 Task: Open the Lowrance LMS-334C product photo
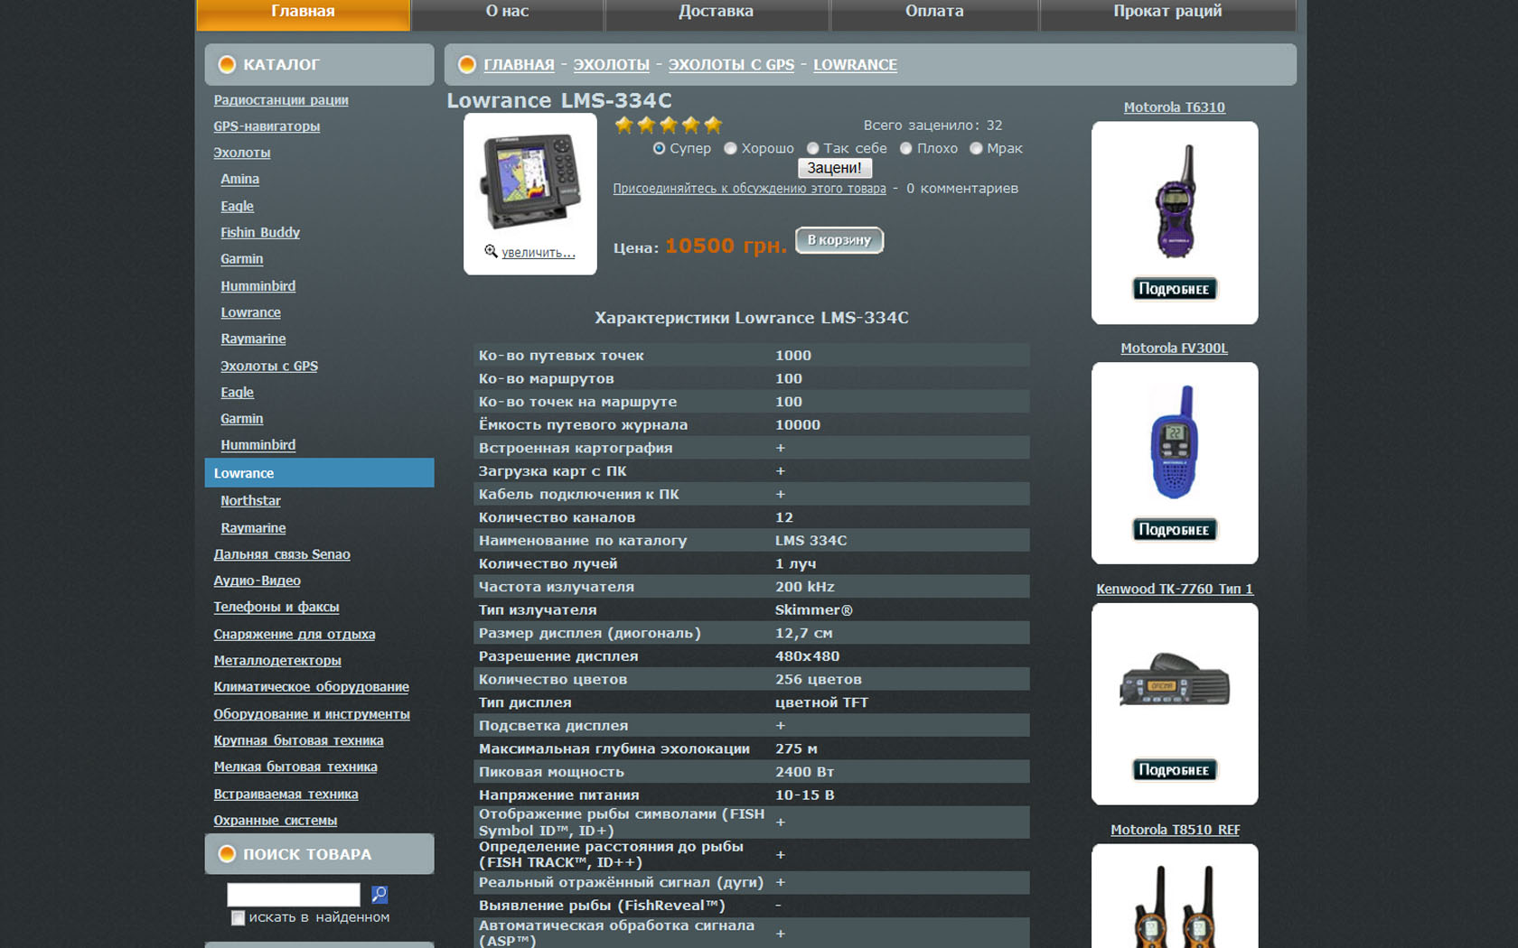point(530,182)
